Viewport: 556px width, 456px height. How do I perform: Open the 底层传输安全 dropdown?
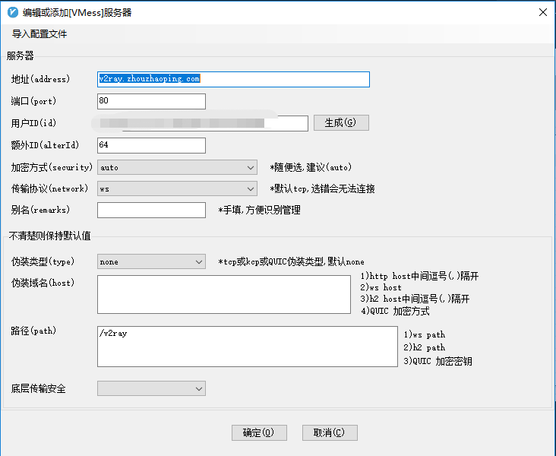click(151, 388)
